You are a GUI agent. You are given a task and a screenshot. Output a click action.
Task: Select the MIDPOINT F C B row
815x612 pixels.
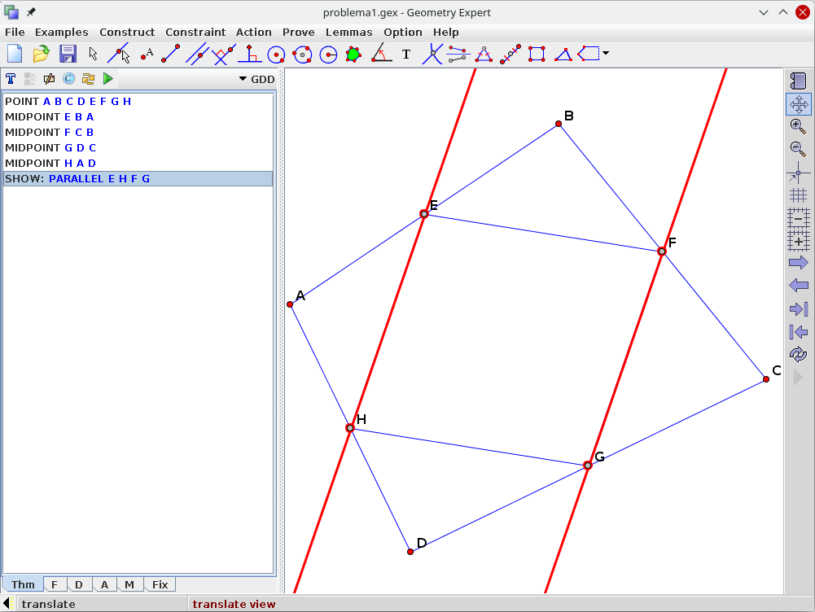click(x=138, y=133)
